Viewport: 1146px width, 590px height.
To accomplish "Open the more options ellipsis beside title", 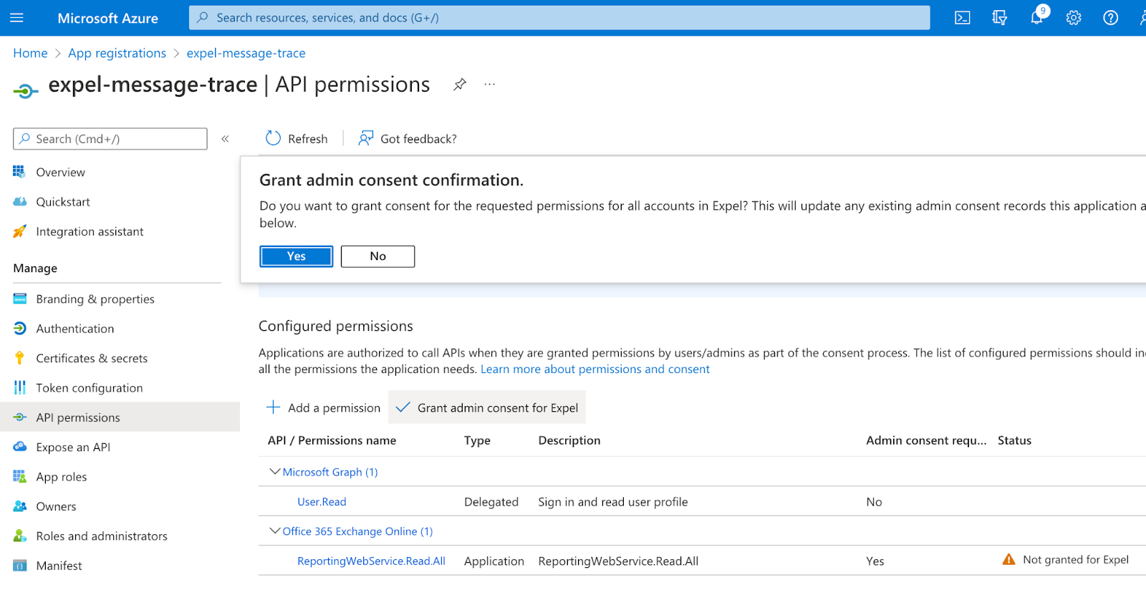I will pos(489,84).
